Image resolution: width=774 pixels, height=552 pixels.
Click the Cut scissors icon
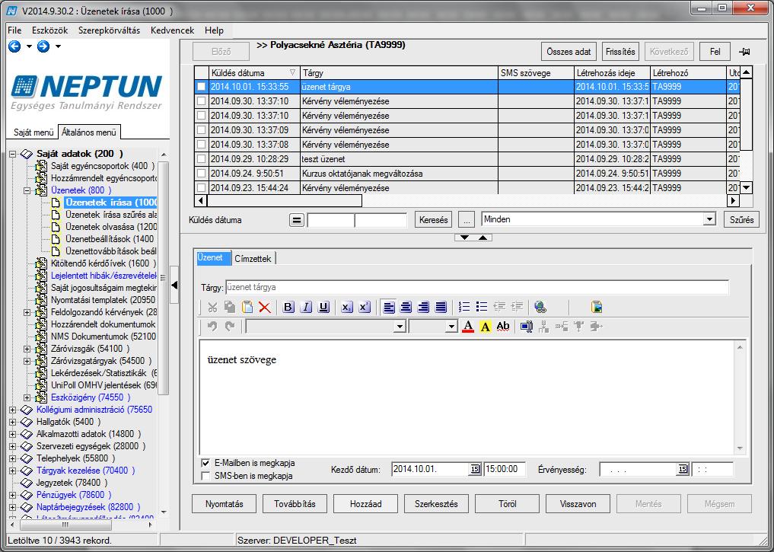tap(212, 307)
